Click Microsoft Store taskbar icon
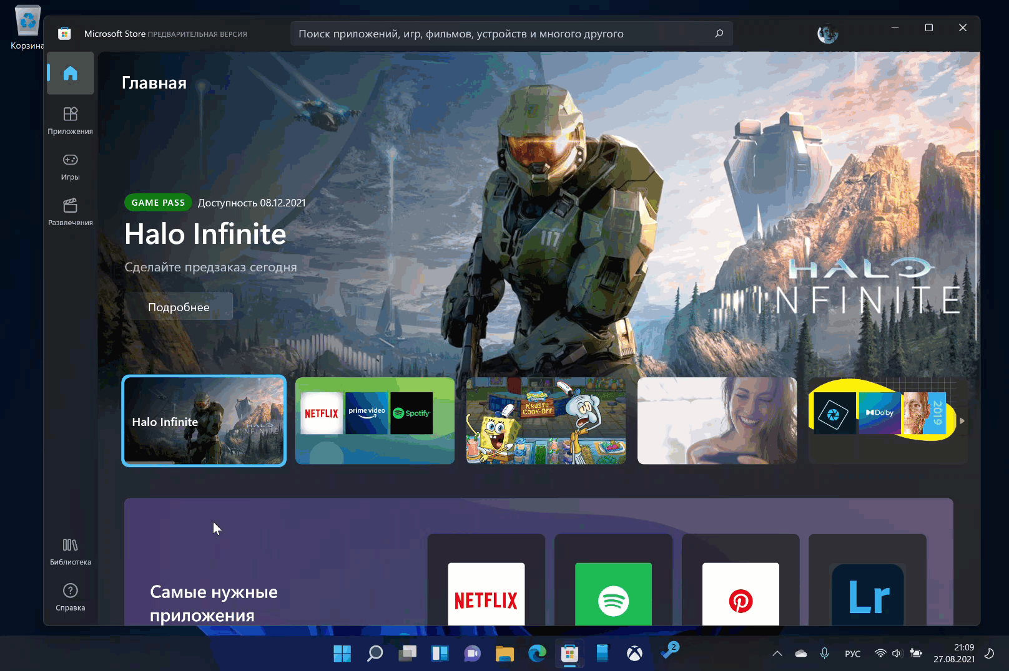 point(569,654)
